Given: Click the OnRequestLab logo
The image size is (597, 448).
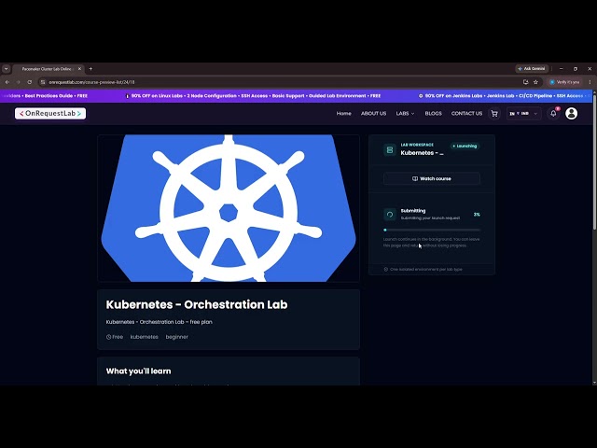Looking at the screenshot, I should pos(50,114).
